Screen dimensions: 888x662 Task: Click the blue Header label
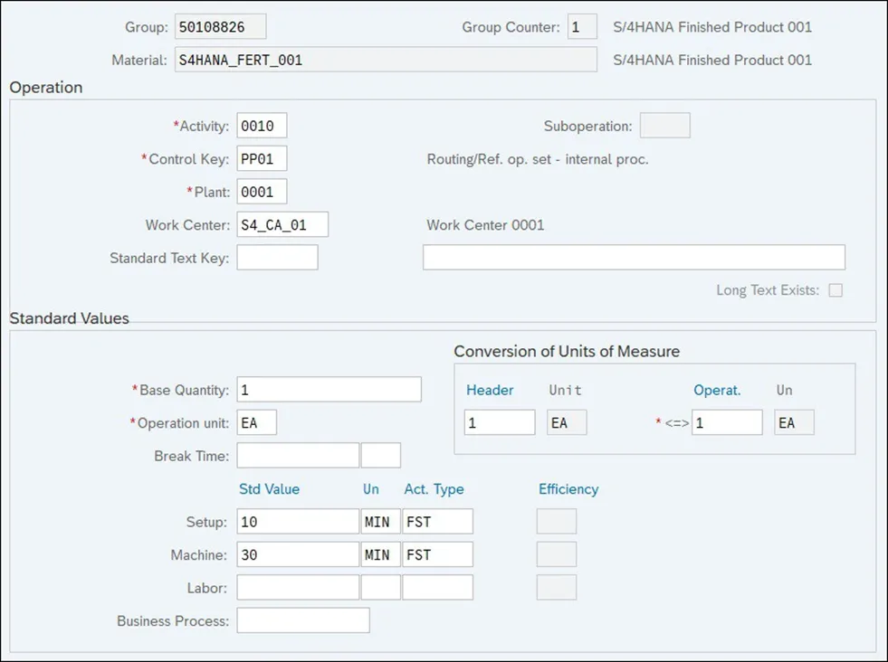click(490, 390)
